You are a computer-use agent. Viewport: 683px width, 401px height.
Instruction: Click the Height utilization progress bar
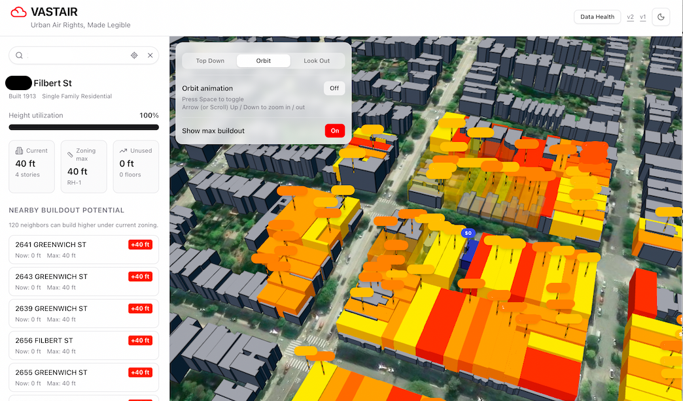(84, 127)
